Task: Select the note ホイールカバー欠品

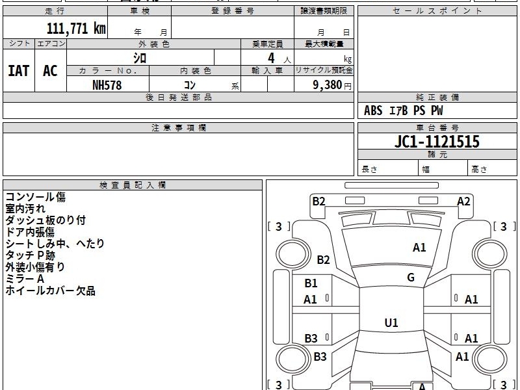Action: pos(51,291)
